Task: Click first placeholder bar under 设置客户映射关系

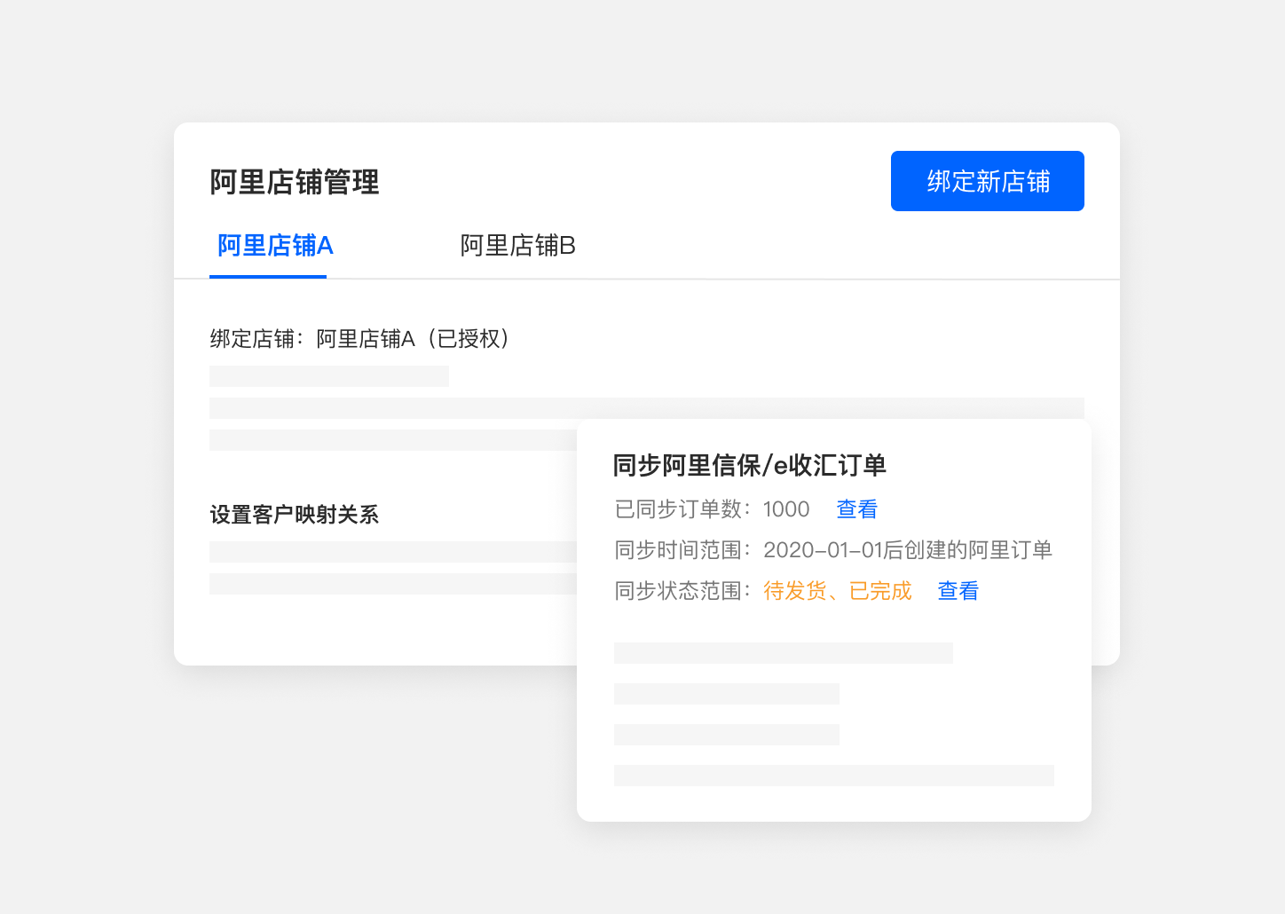Action: click(x=392, y=552)
